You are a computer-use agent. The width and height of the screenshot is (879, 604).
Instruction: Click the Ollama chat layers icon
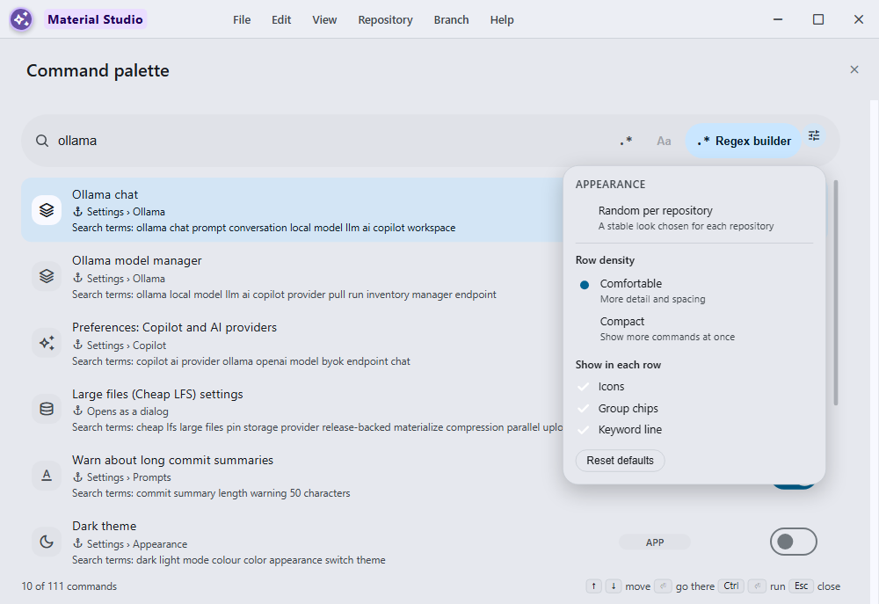click(x=47, y=210)
